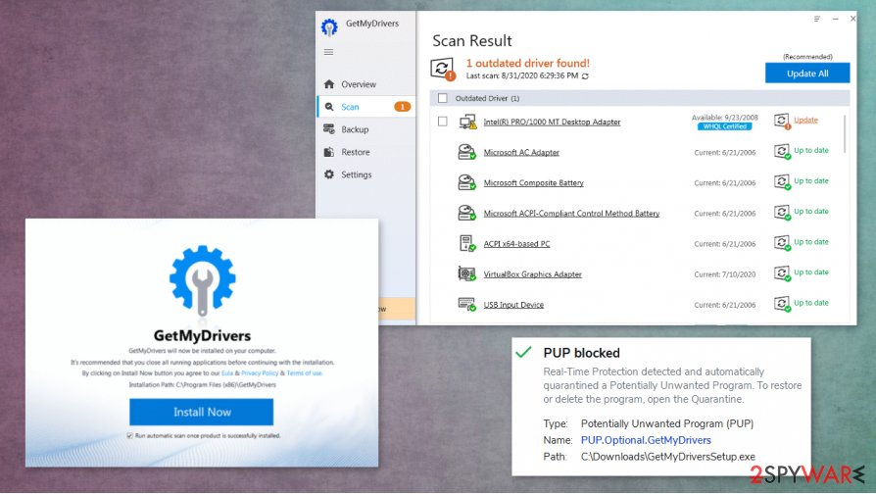This screenshot has width=876, height=494.
Task: Click the update icon beside the Intel Update link
Action: click(x=782, y=122)
